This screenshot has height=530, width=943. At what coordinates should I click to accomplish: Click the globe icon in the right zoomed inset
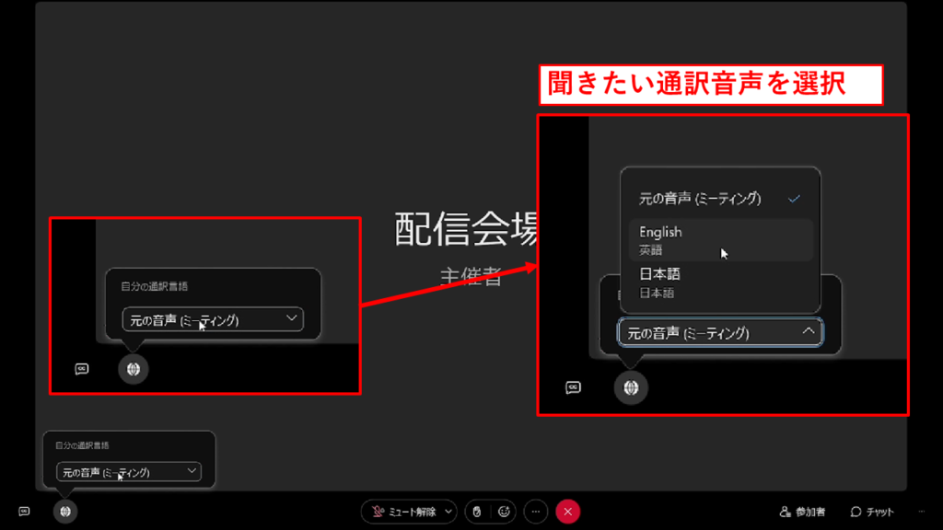(629, 387)
